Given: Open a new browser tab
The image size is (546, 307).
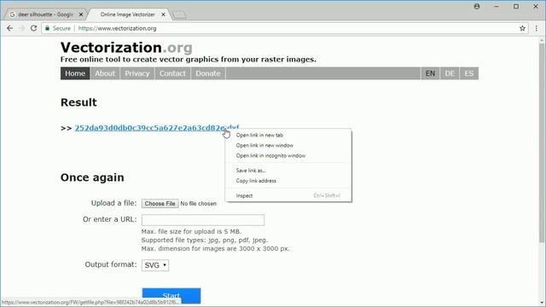Looking at the screenshot, I should 179,14.
